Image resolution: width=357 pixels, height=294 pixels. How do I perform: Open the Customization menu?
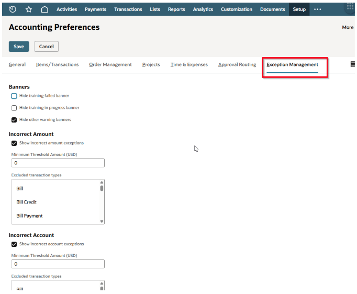pyautogui.click(x=237, y=9)
